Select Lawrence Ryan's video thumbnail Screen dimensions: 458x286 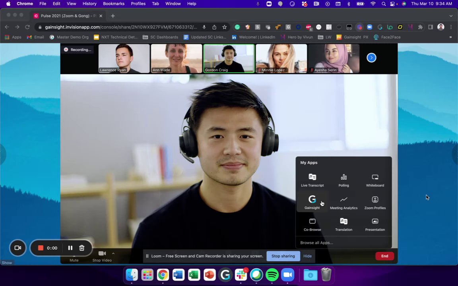tap(124, 58)
